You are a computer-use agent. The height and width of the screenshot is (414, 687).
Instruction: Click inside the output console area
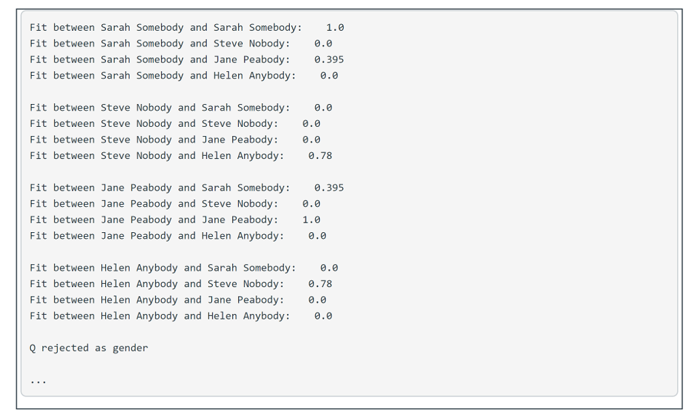click(x=470, y=201)
